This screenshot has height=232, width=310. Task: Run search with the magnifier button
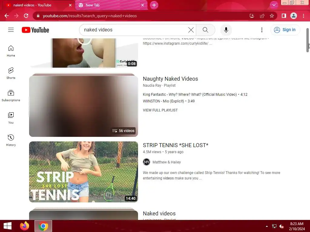206,30
